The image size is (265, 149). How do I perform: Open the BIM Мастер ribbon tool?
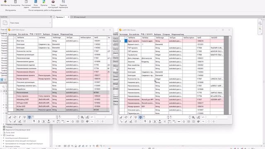click(5, 3)
